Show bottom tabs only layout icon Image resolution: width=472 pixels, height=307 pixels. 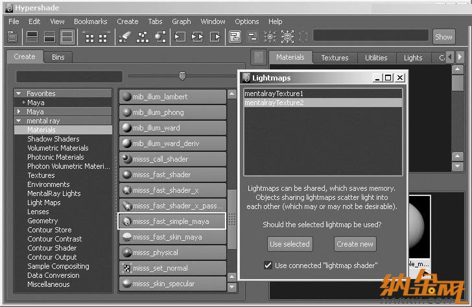pyautogui.click(x=49, y=37)
